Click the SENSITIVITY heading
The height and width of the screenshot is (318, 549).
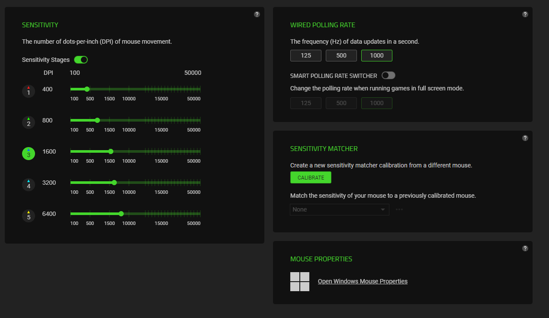pos(40,25)
